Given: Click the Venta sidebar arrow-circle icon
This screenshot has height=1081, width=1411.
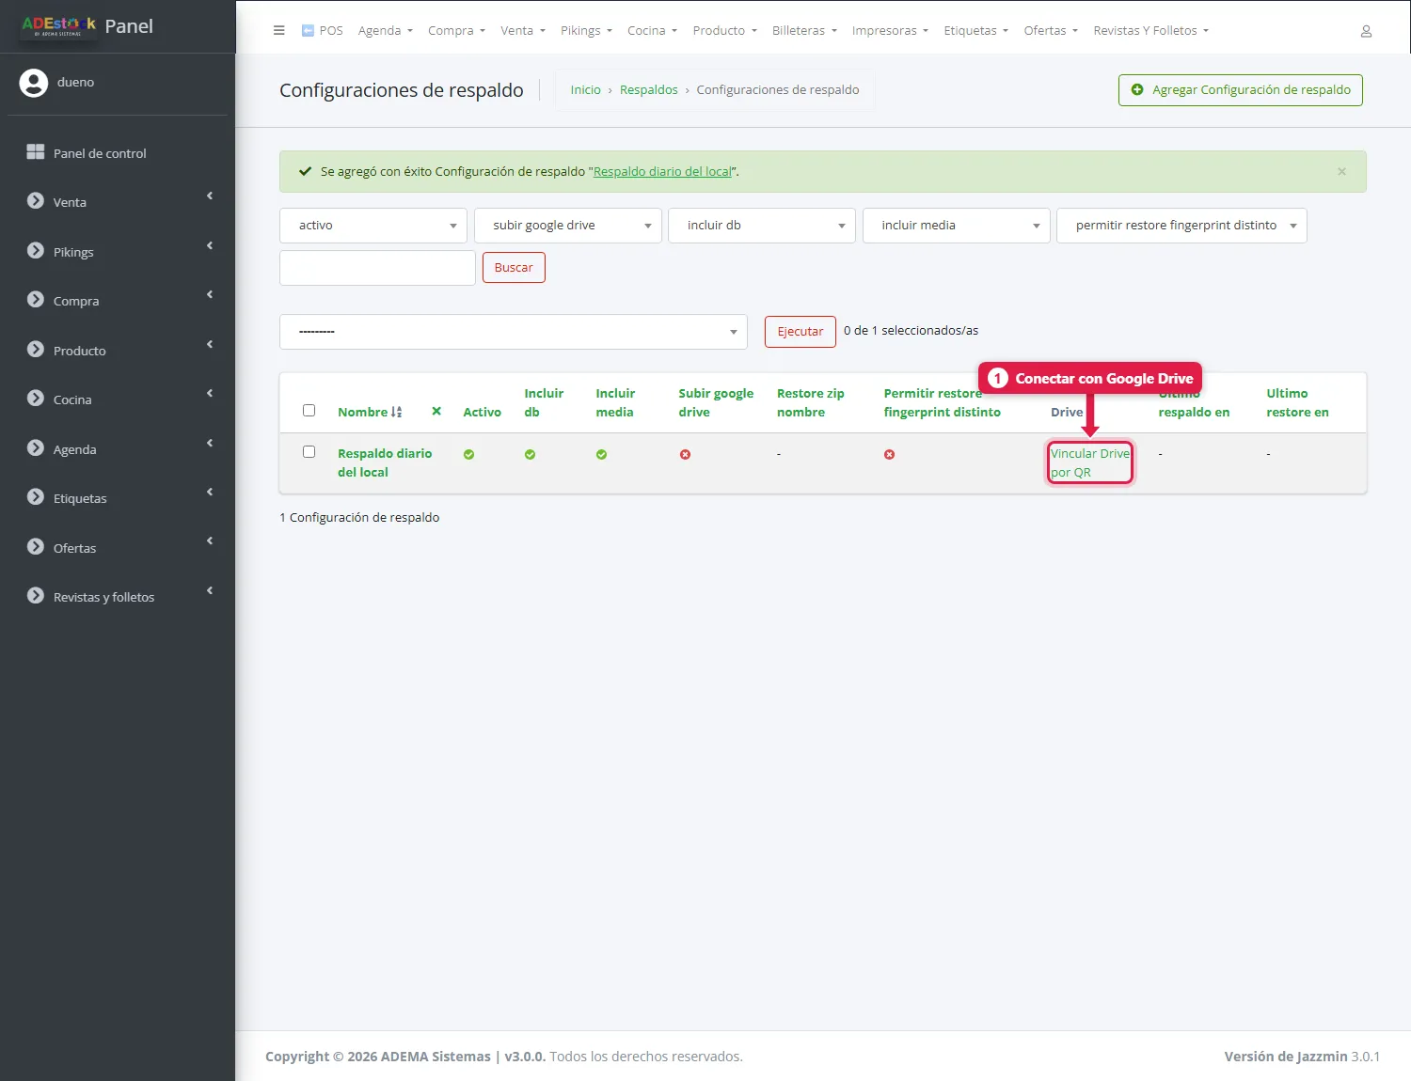Looking at the screenshot, I should point(36,201).
